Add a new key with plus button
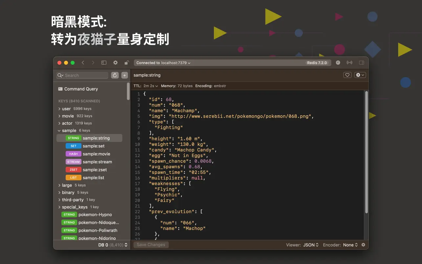 click(x=124, y=75)
